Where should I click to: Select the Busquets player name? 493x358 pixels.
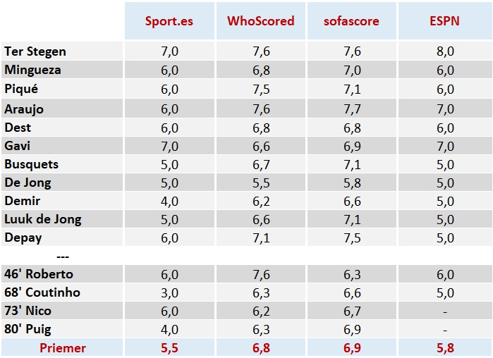[31, 164]
